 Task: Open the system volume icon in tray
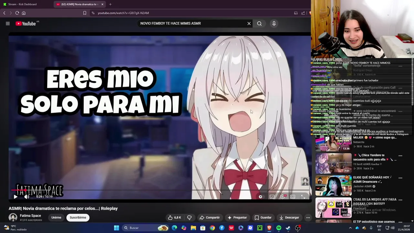[x=393, y=228]
